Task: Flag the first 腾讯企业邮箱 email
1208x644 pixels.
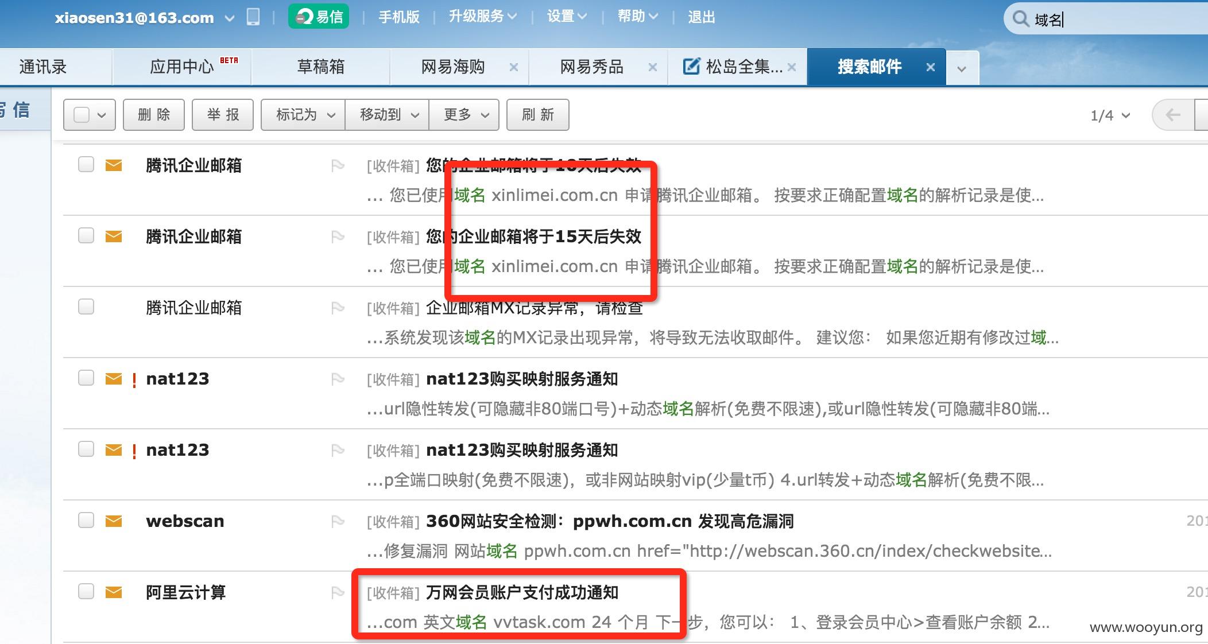Action: [338, 166]
